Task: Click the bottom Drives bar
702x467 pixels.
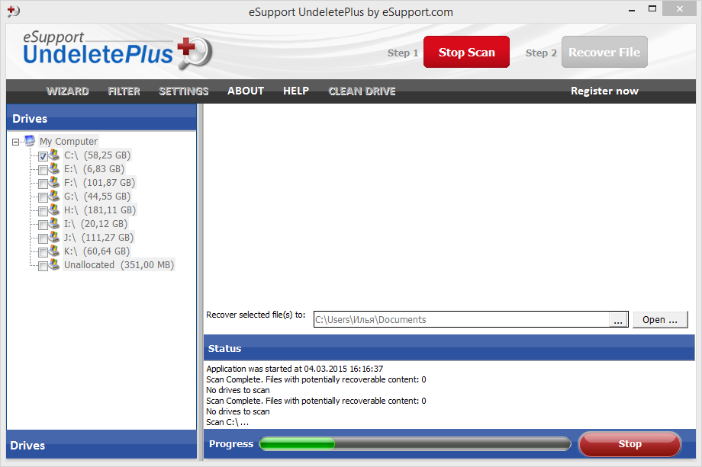Action: (x=101, y=445)
